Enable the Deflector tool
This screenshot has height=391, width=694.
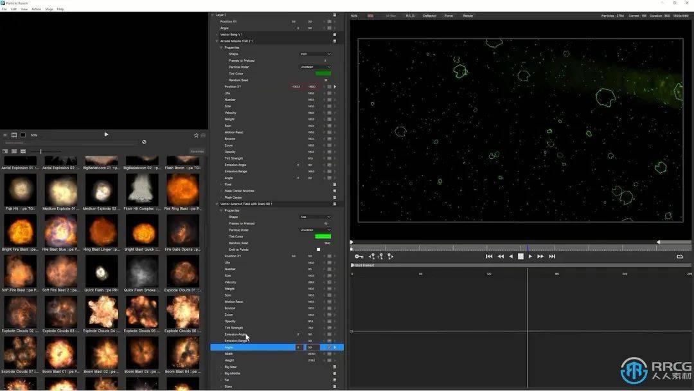click(429, 15)
